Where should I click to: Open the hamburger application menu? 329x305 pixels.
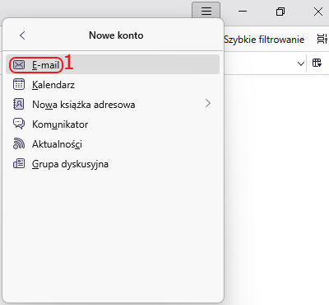tap(206, 11)
